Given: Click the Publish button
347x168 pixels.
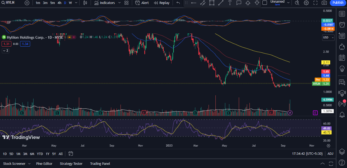Looking at the screenshot, I should coord(338,3).
